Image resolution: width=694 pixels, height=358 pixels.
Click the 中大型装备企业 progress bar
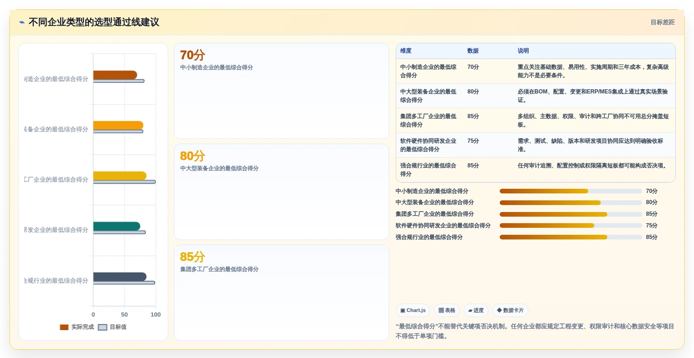(571, 203)
